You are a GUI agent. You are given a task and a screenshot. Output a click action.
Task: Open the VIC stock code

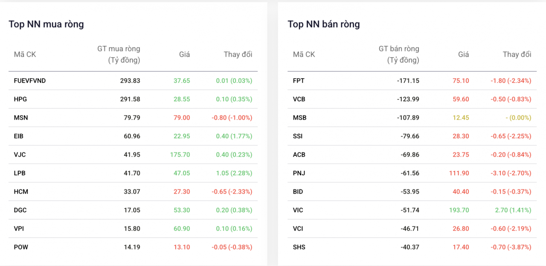298,210
